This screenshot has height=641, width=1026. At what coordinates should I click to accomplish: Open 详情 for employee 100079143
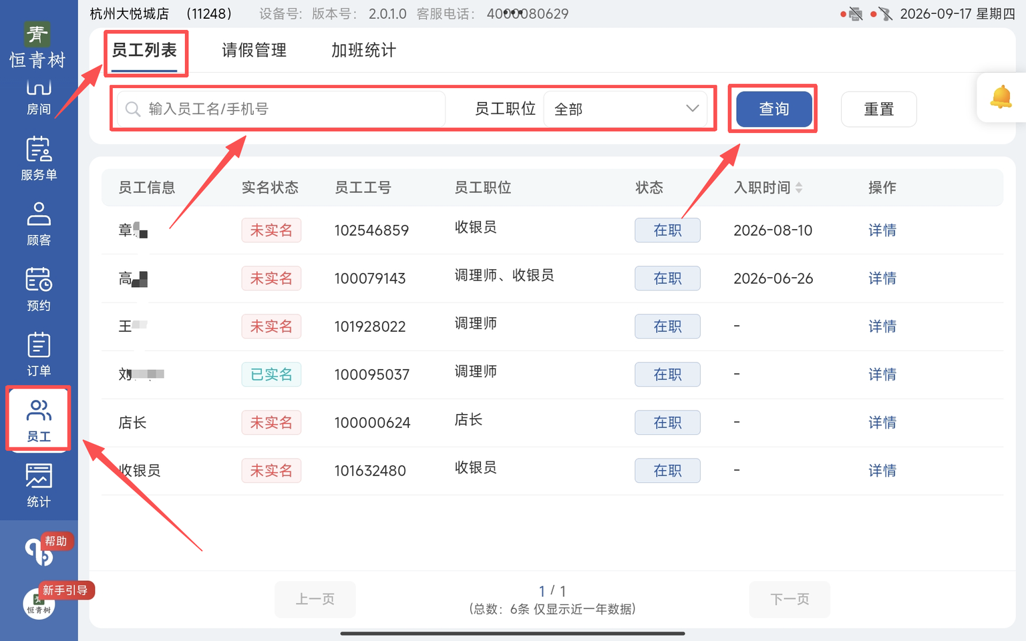882,278
